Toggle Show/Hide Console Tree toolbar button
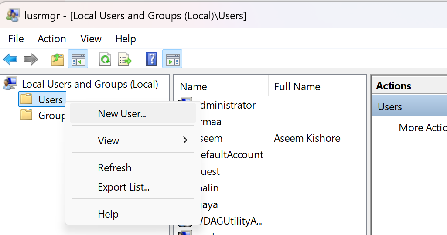This screenshot has width=447, height=235. point(78,59)
